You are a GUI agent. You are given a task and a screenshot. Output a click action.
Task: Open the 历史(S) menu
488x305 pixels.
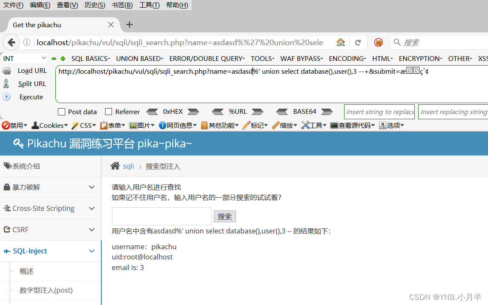click(95, 5)
